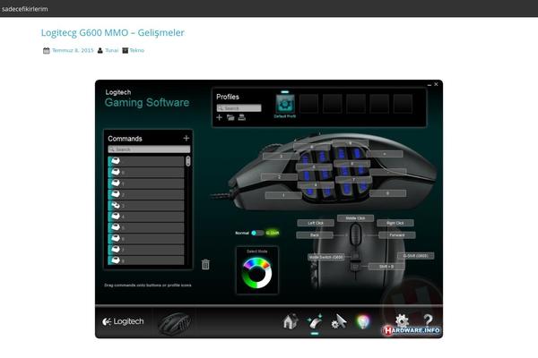Open pointer settings cursor-and-gear icon

click(x=339, y=321)
